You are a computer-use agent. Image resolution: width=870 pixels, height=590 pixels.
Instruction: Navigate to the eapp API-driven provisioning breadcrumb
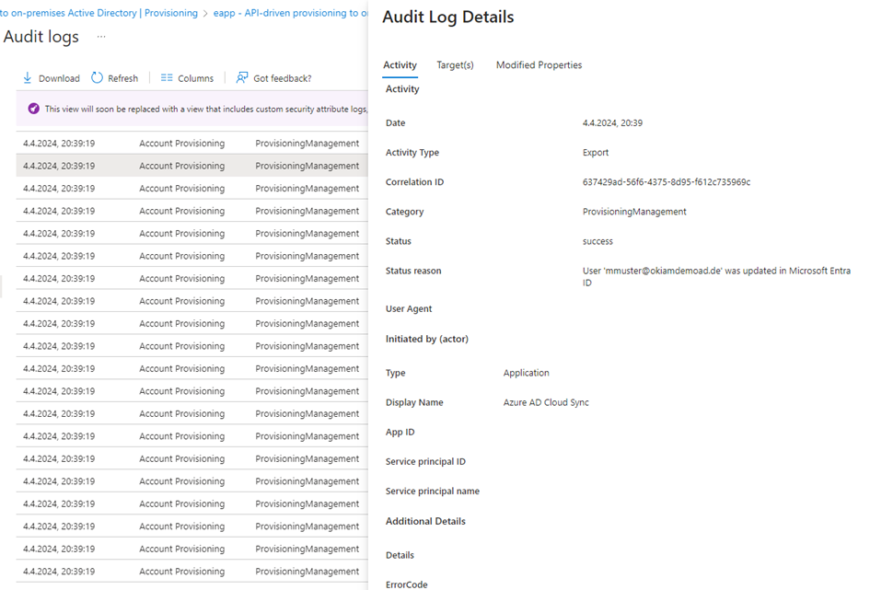pos(285,13)
